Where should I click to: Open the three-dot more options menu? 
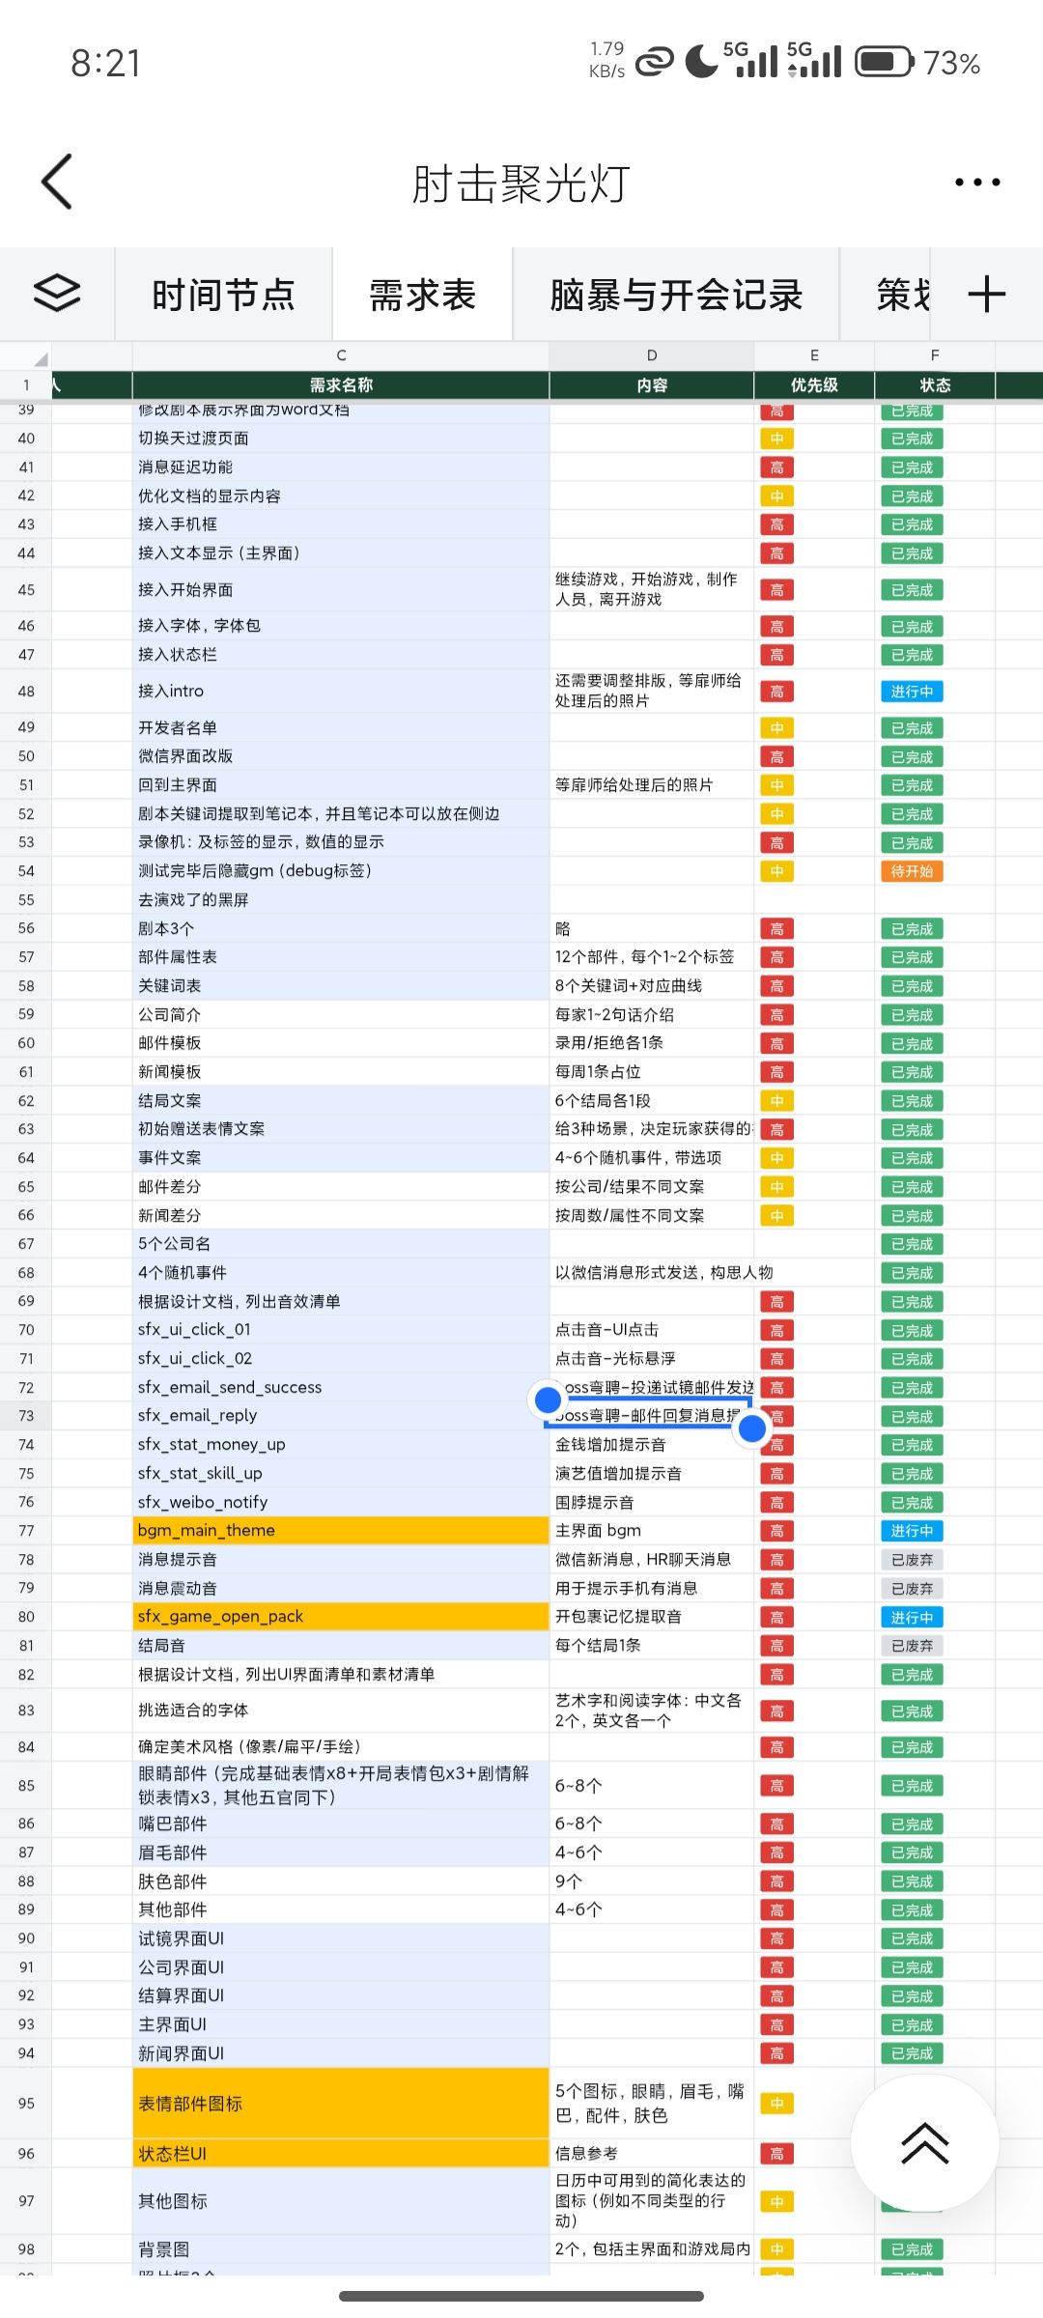(x=977, y=182)
